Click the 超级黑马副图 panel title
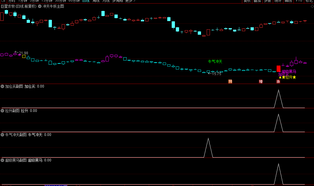This screenshot has height=186, width=314. tap(16, 160)
